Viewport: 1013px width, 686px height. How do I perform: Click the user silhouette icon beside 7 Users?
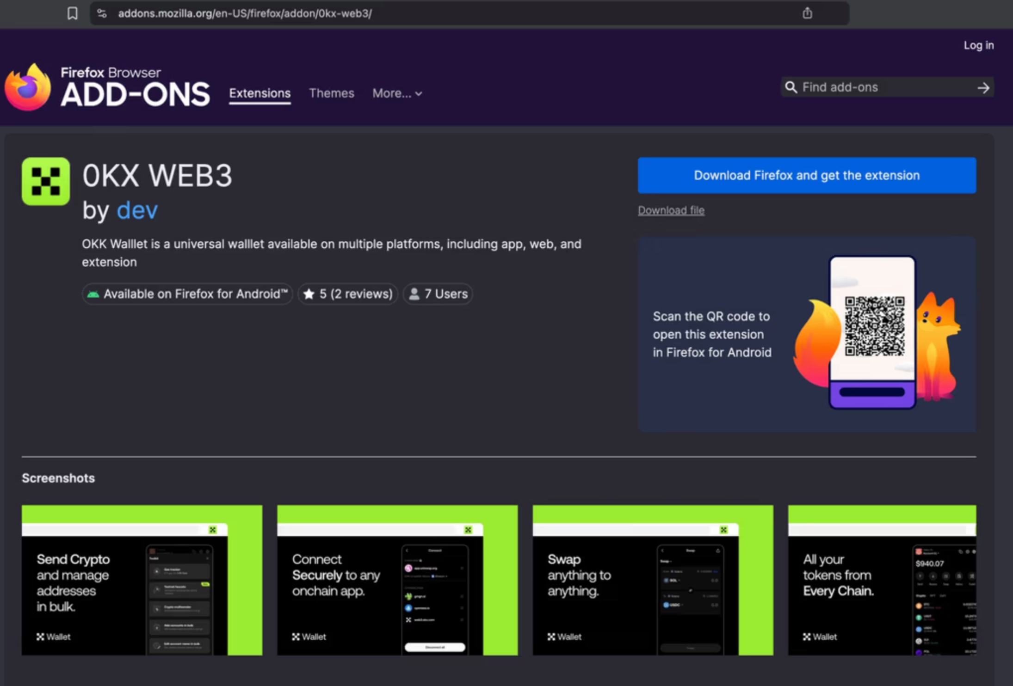point(414,294)
